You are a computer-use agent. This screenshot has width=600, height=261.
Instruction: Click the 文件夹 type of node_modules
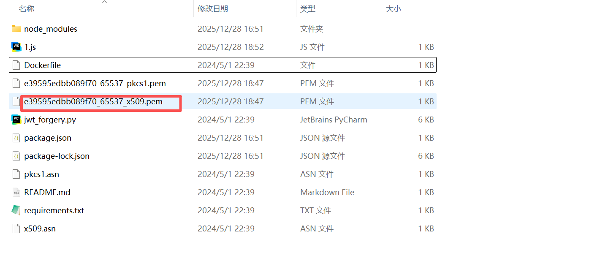312,29
